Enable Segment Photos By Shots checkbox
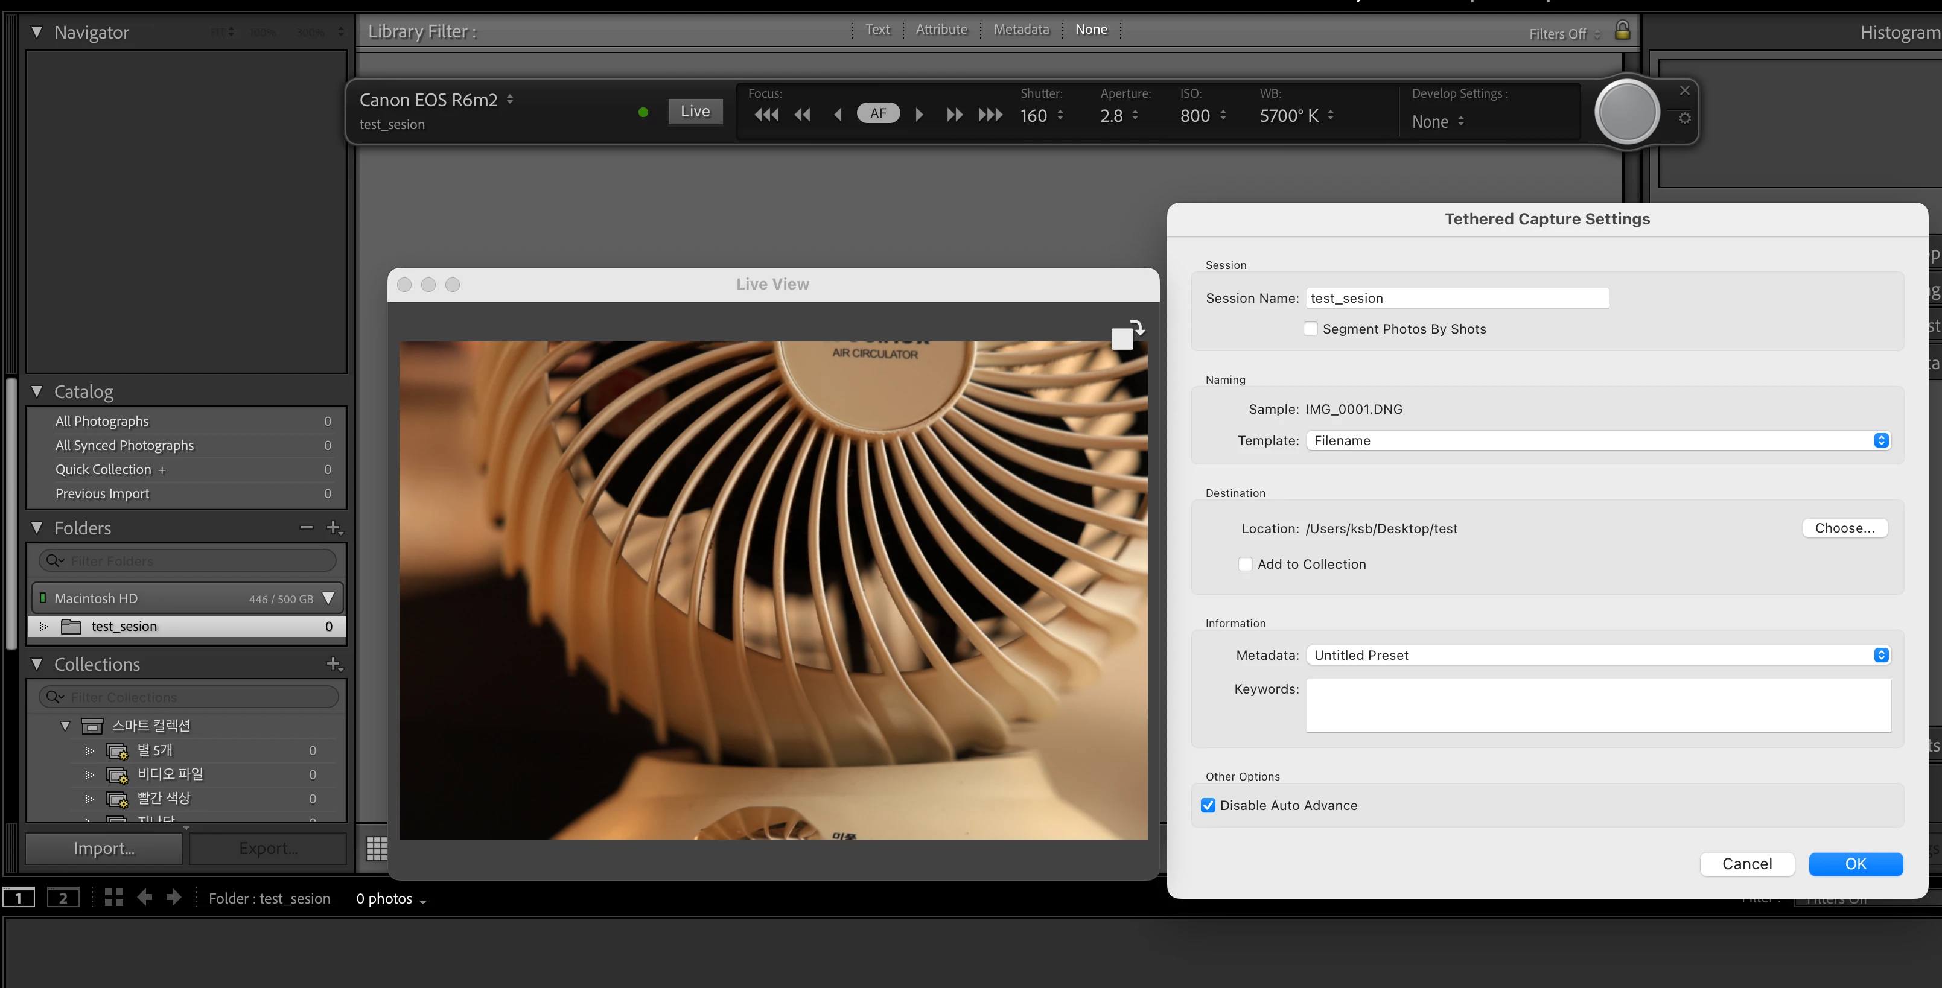 1311,329
